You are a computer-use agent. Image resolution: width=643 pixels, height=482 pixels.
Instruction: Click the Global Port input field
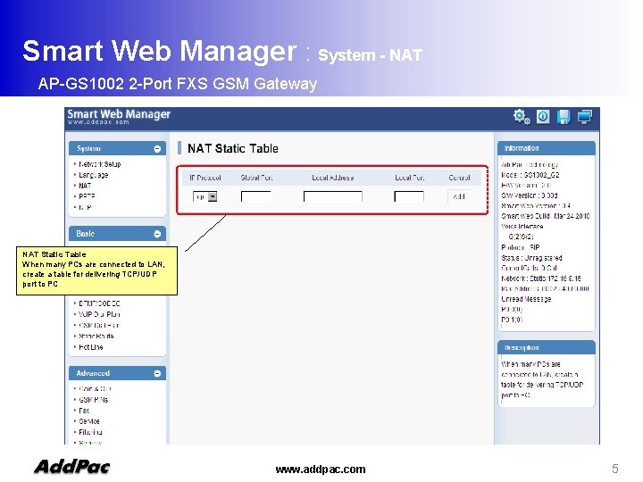[256, 196]
